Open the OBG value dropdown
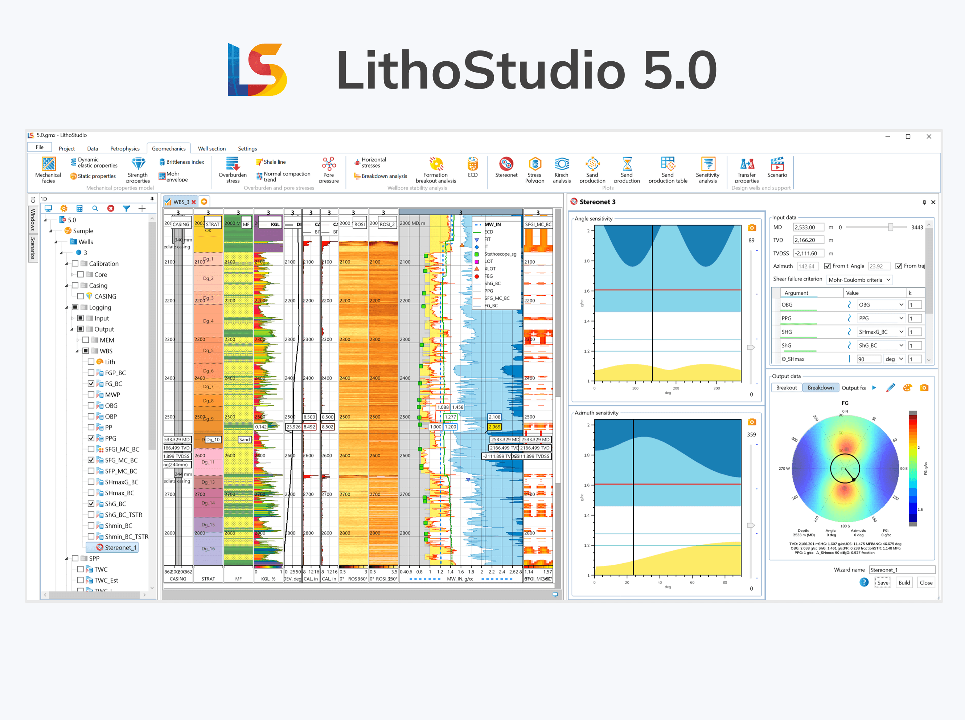 tap(881, 305)
